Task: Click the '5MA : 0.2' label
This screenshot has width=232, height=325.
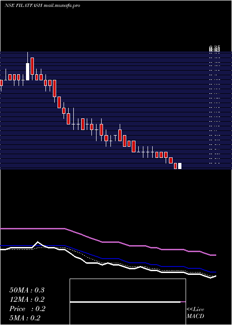Action: [x=25, y=318]
